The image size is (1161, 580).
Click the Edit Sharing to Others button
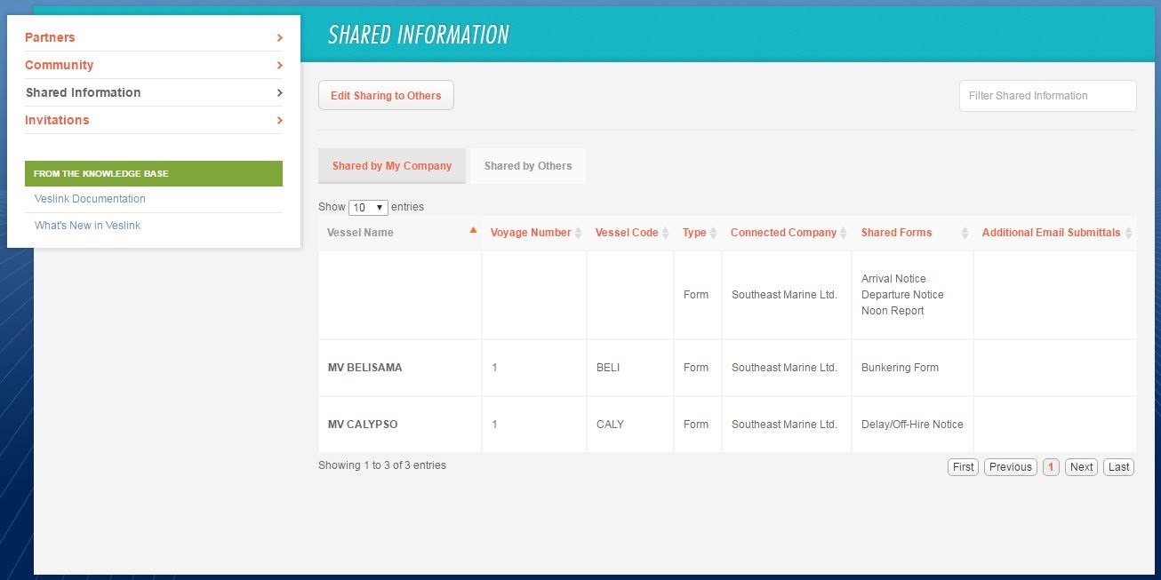[x=386, y=95]
